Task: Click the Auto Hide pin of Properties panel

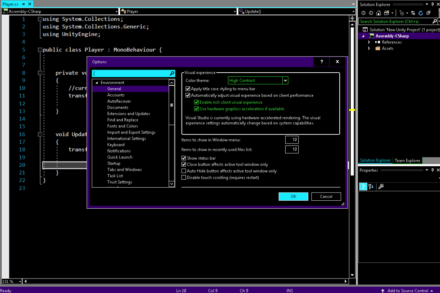Action: point(432,170)
